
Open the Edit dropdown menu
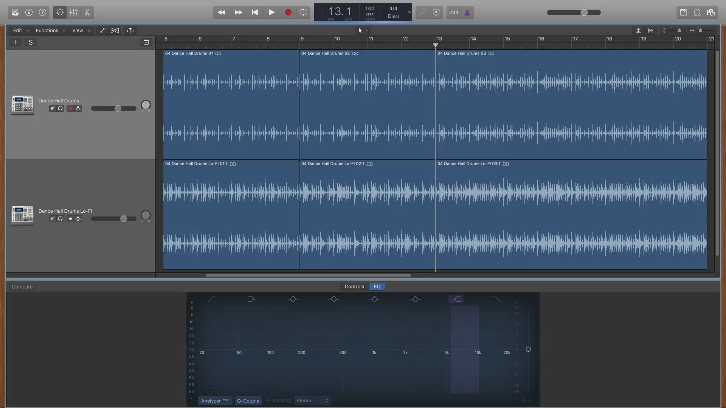click(21, 30)
